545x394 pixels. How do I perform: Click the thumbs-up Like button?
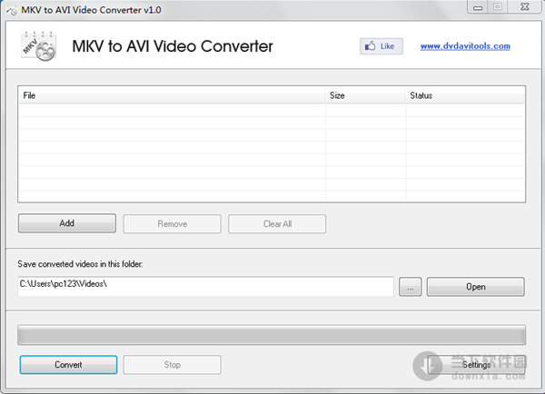point(381,46)
